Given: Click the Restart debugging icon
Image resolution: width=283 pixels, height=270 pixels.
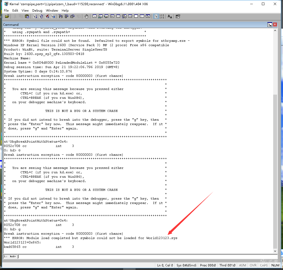Looking at the screenshot, I should 41,17.
